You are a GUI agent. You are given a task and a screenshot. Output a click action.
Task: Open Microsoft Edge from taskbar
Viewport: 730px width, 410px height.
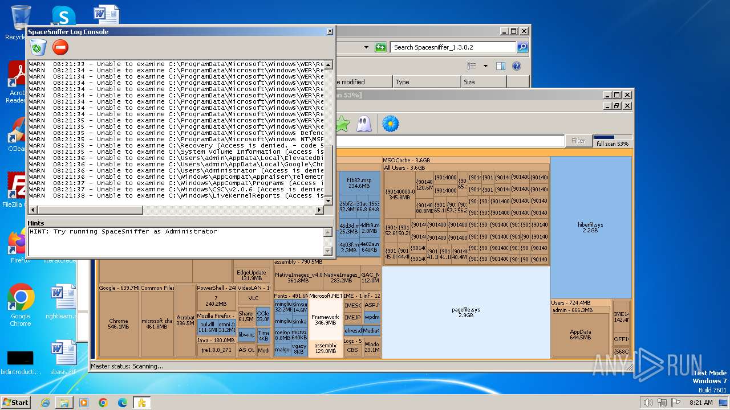[122, 403]
